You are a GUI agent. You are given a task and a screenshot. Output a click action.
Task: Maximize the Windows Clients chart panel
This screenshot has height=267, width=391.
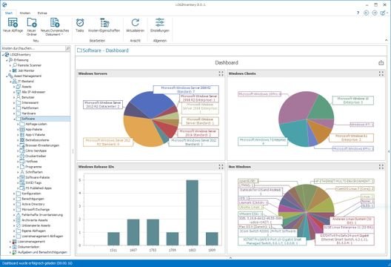pos(381,73)
